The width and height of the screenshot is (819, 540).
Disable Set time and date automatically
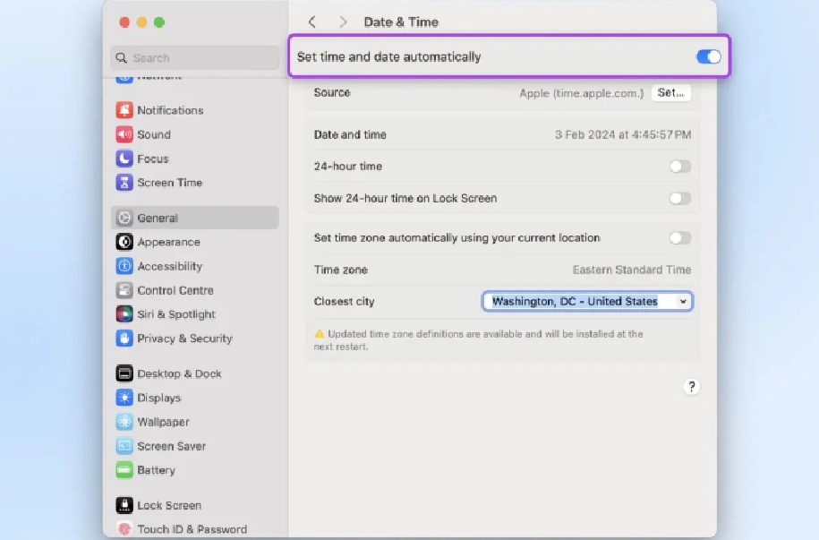(707, 56)
